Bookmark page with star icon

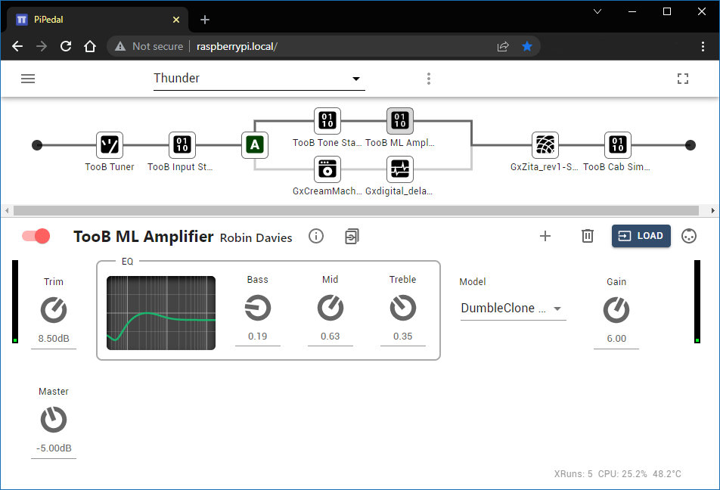coord(527,46)
